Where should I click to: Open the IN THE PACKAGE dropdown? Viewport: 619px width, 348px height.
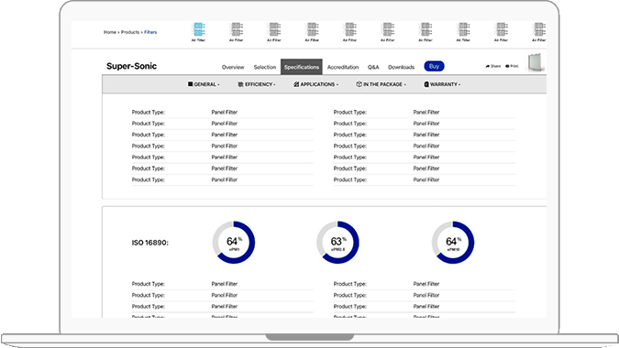[381, 84]
